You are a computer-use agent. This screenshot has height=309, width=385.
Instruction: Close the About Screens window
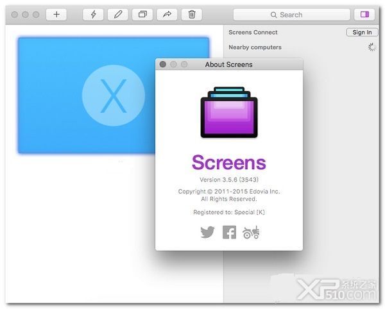(162, 64)
